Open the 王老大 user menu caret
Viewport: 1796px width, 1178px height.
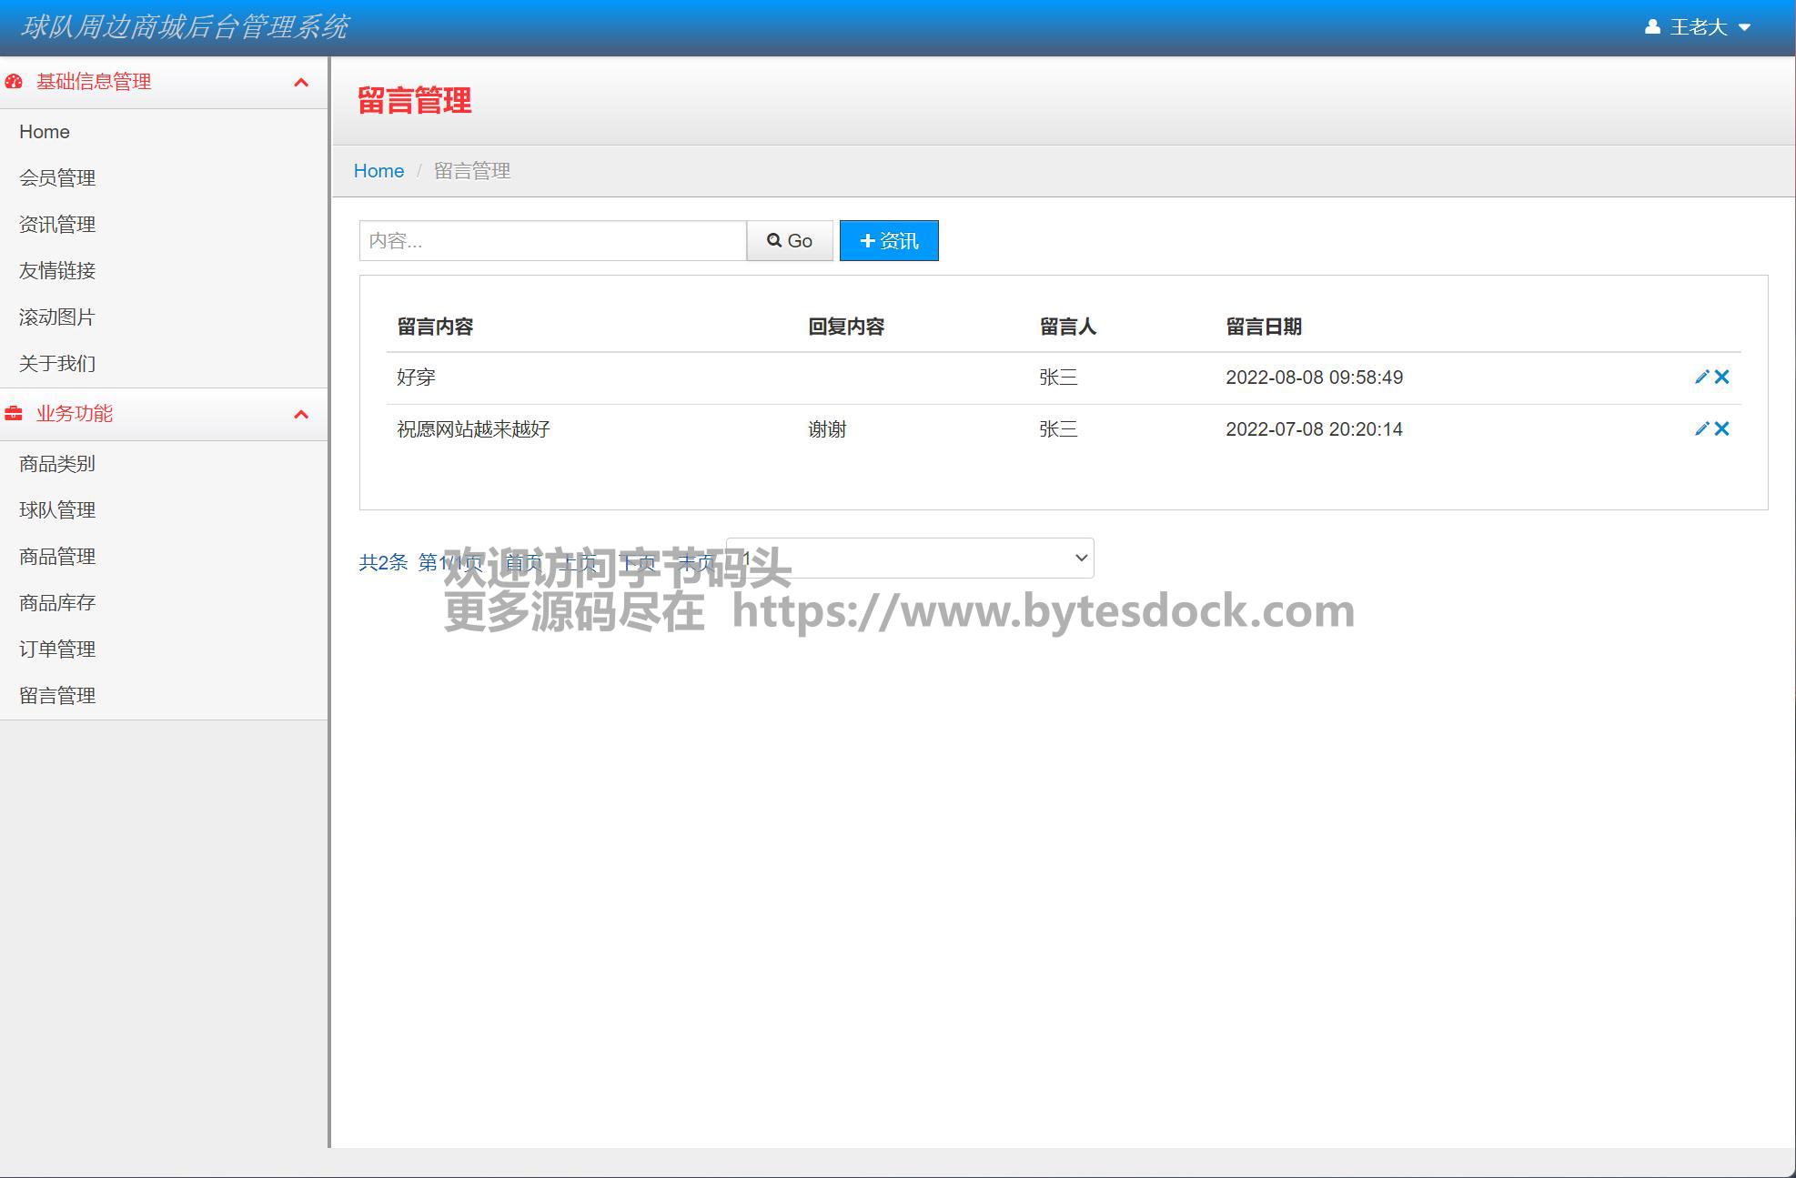pyautogui.click(x=1744, y=27)
